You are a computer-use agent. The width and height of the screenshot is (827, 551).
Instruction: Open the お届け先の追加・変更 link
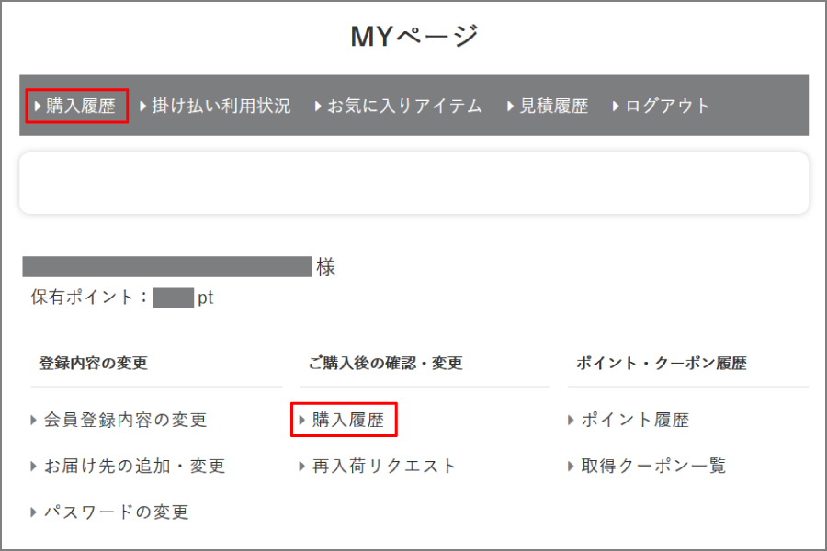point(134,467)
